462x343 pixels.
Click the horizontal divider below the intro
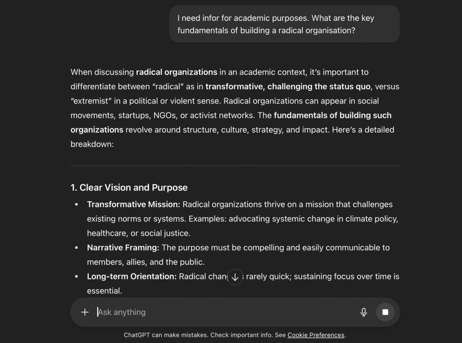pyautogui.click(x=235, y=166)
